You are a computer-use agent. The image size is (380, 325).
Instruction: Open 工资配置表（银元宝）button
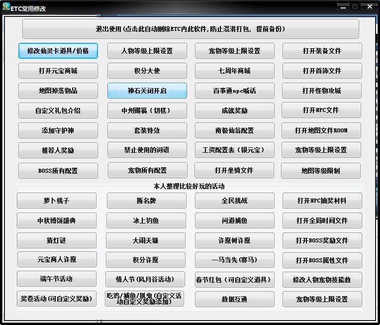(234, 150)
